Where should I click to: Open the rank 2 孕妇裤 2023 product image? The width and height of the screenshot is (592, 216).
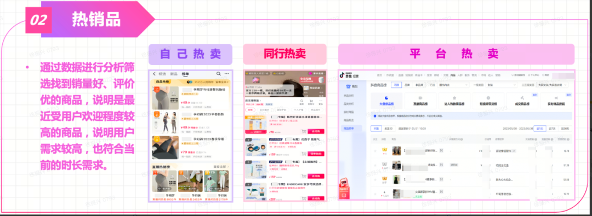(165, 122)
